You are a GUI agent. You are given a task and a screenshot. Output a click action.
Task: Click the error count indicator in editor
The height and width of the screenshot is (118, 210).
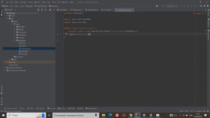click(x=195, y=13)
